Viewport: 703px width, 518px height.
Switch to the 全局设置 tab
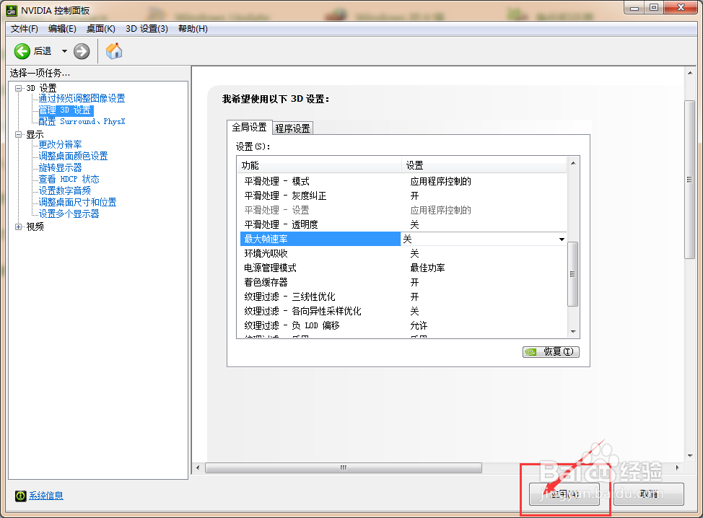click(249, 127)
